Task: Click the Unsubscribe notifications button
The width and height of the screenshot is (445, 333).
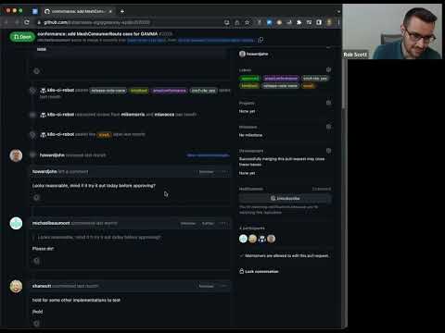Action: (x=286, y=198)
